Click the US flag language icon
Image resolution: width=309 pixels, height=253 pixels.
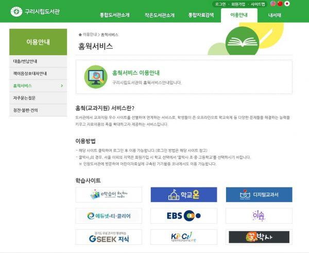coord(271,4)
